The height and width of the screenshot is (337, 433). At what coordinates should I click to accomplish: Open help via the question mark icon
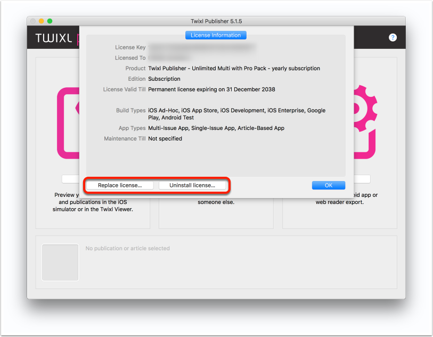[x=393, y=38]
